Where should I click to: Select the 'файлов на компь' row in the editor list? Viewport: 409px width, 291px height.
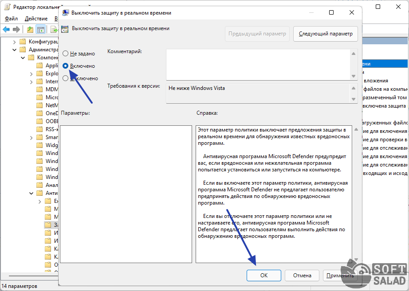[385, 89]
